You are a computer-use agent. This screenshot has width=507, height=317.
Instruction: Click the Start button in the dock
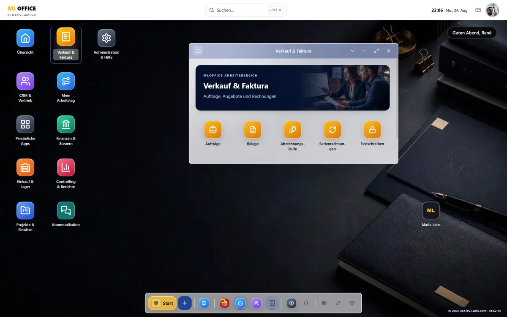(162, 303)
